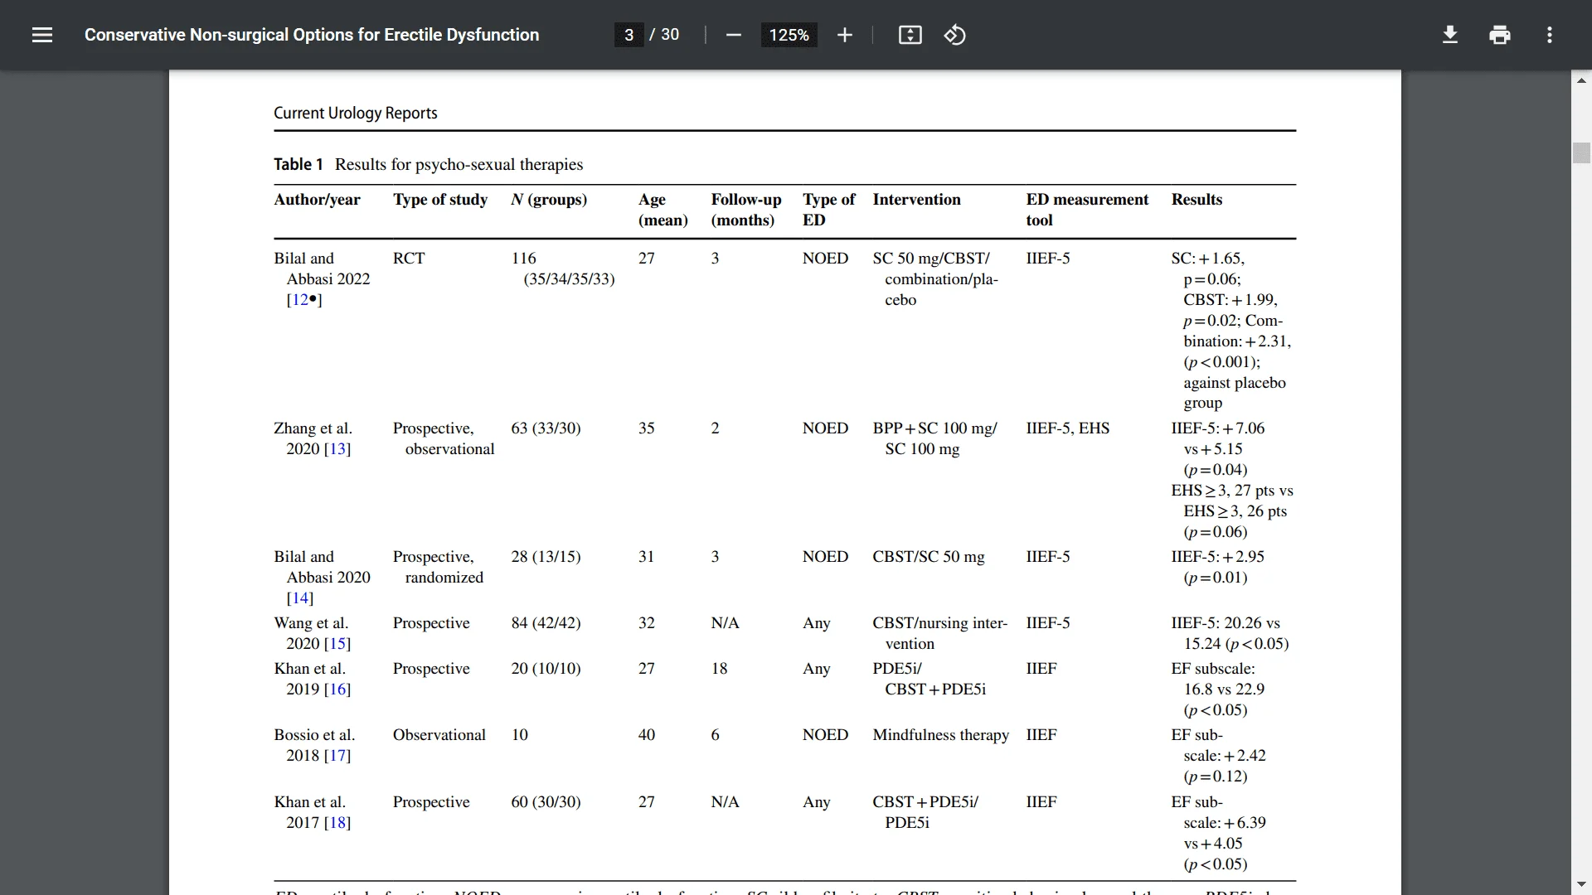The height and width of the screenshot is (895, 1592).
Task: Print the document
Action: click(1499, 35)
